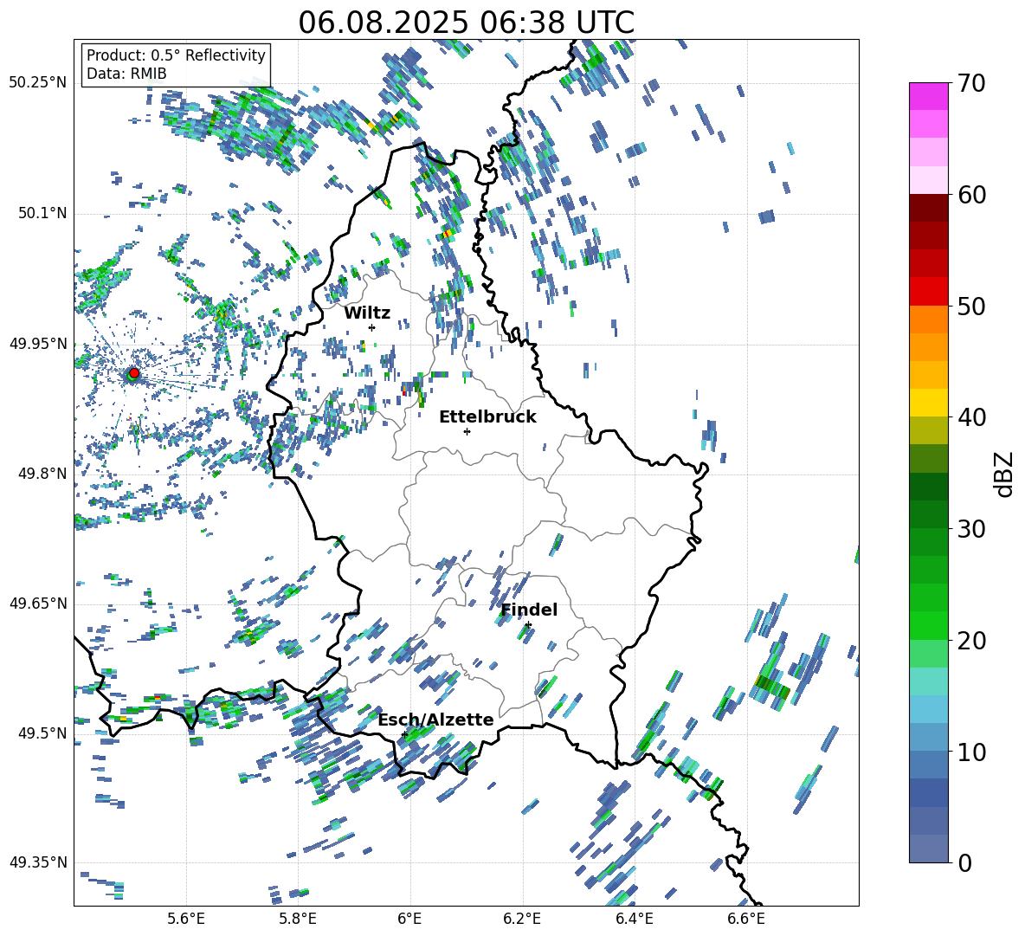The image size is (1025, 936).
Task: Click the colorbar tick label 60
Action: (x=970, y=195)
